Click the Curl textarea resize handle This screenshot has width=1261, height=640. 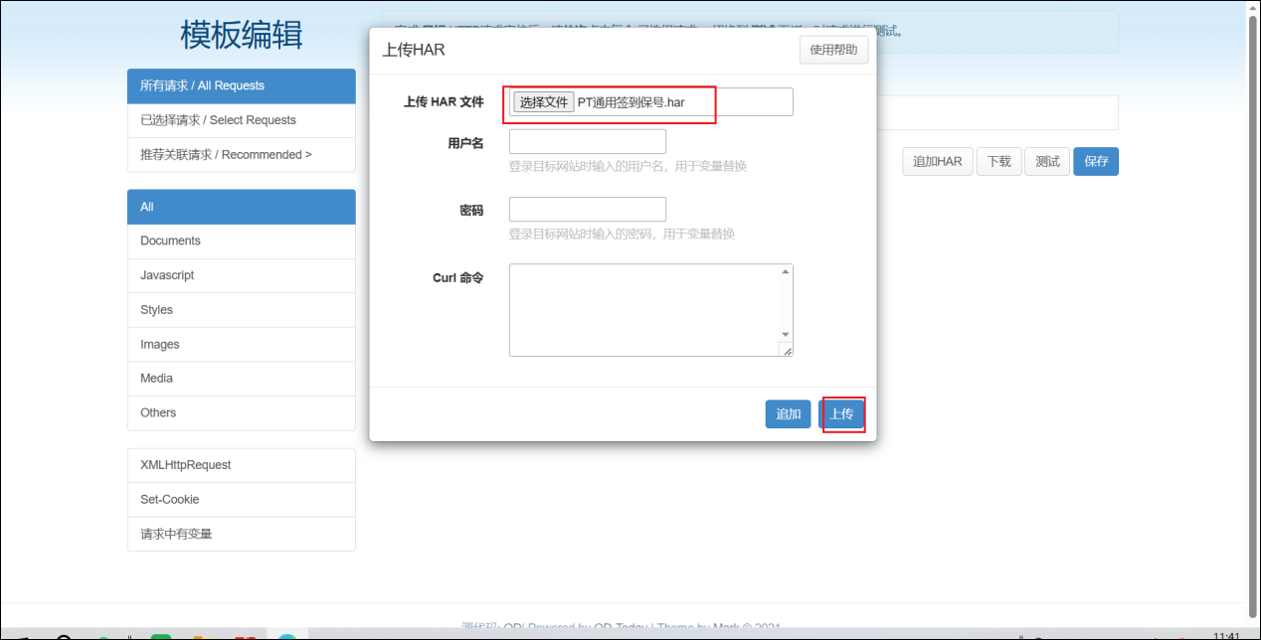point(787,350)
